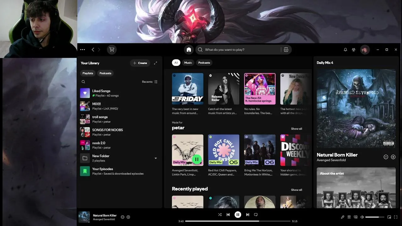The height and width of the screenshot is (226, 402).
Task: Toggle the Playlists library filter
Action: 88,73
